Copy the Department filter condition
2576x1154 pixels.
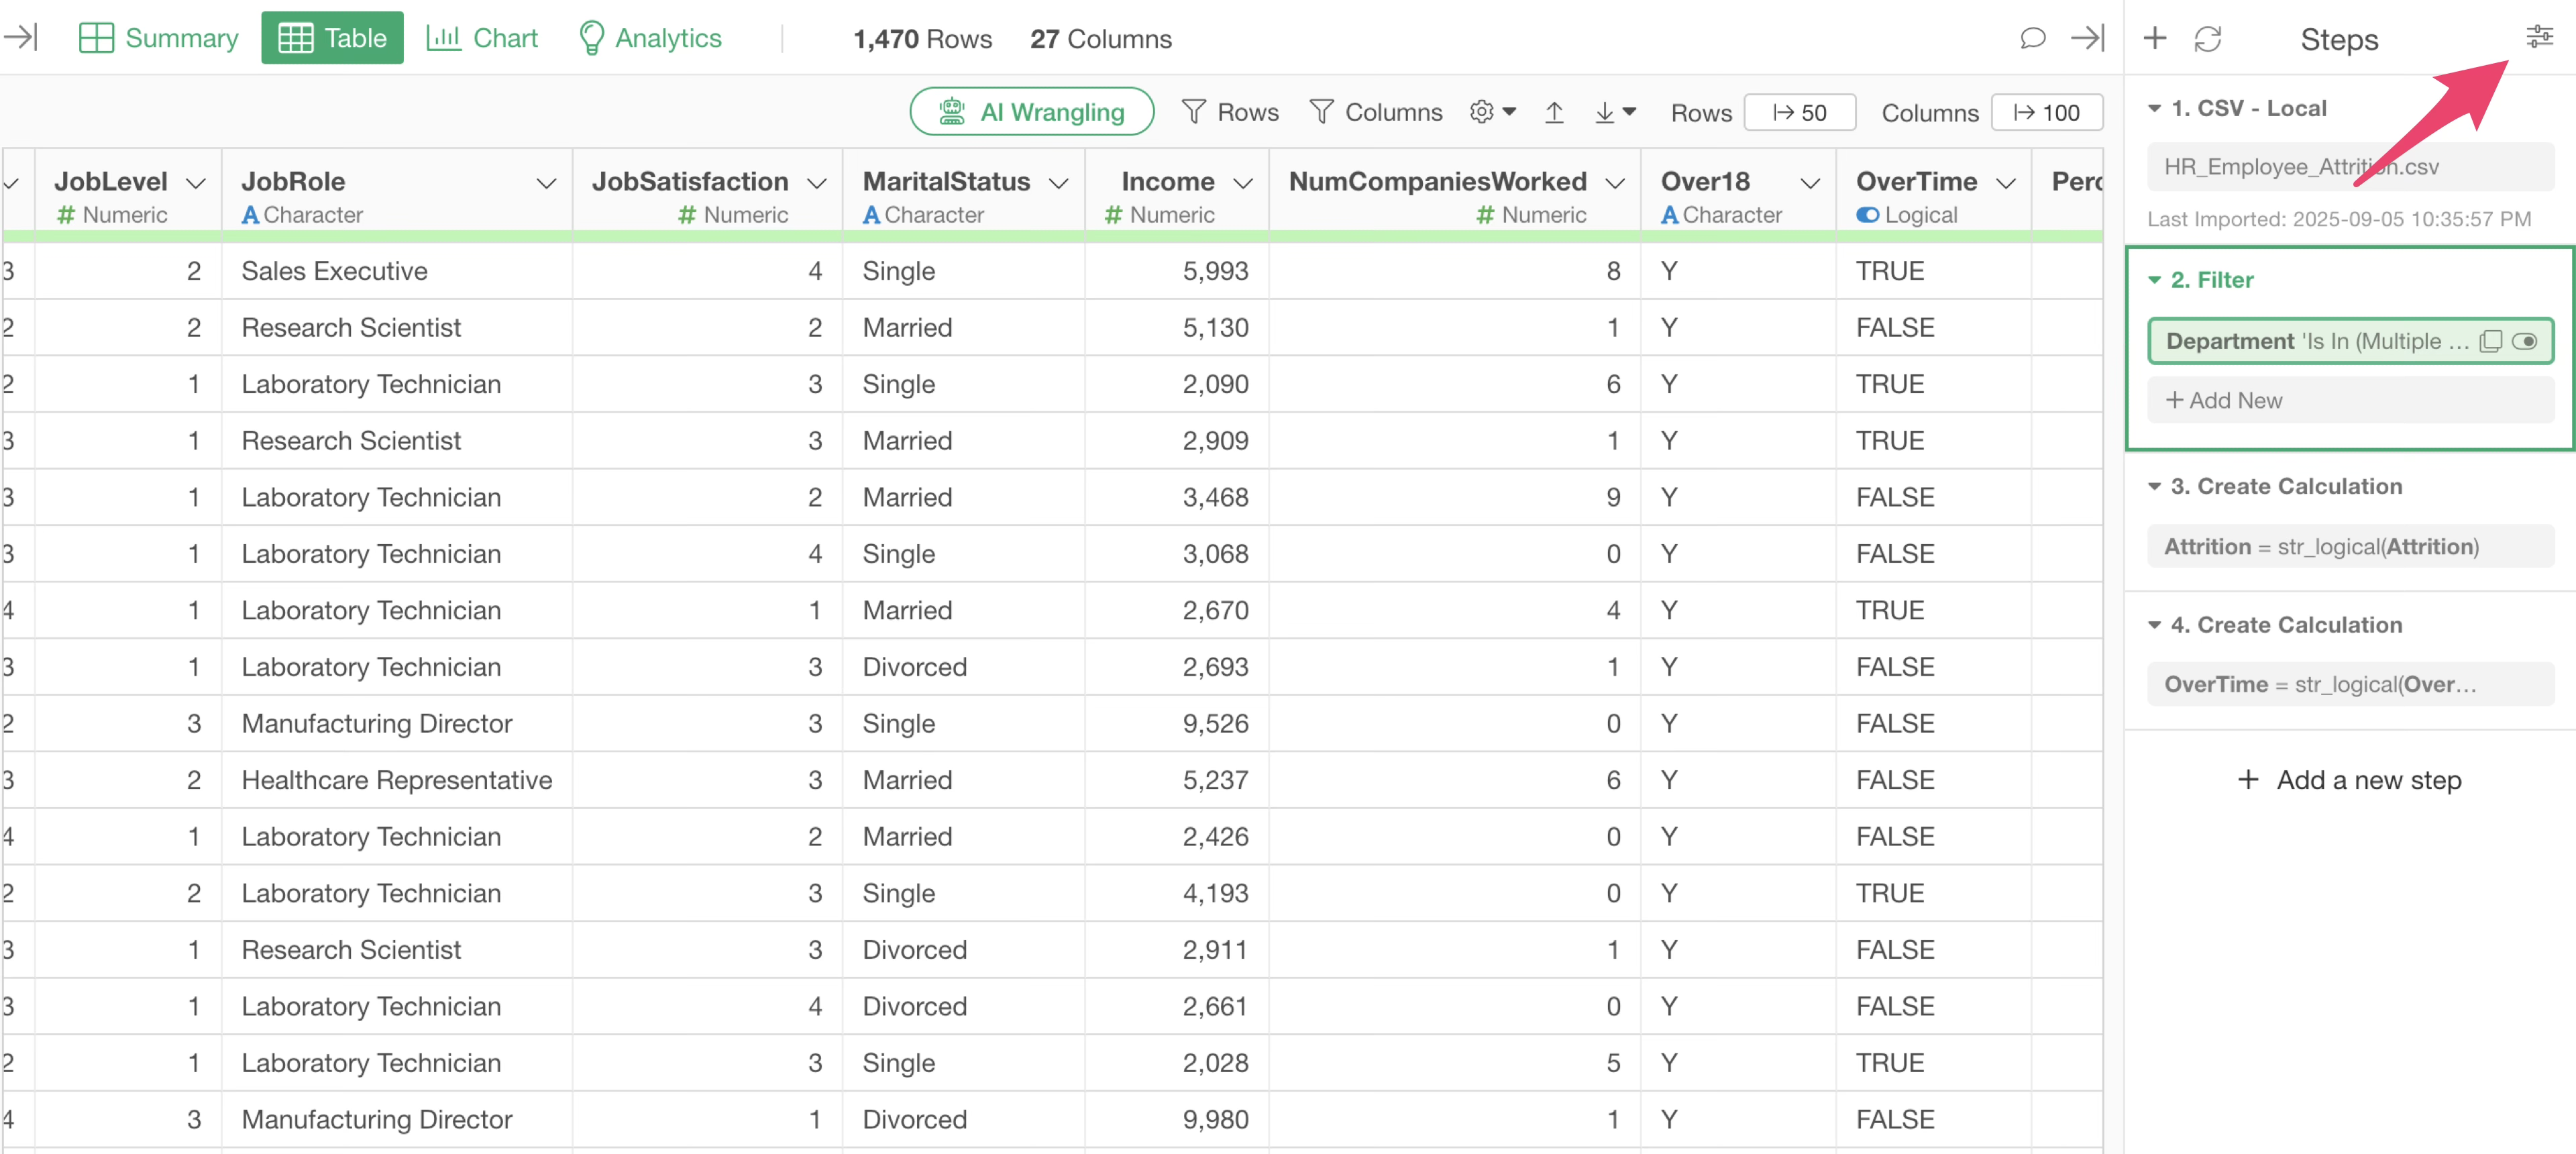(2490, 341)
